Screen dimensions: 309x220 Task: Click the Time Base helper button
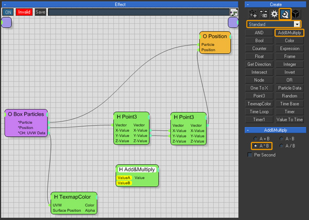tap(289, 104)
